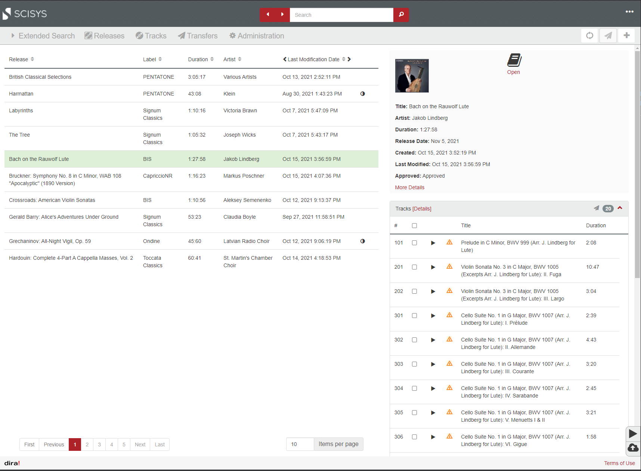Click the magnifier search button
This screenshot has width=641, height=471.
401,15
